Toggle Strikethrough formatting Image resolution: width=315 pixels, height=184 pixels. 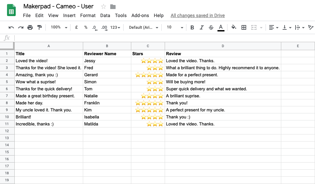[x=211, y=27]
